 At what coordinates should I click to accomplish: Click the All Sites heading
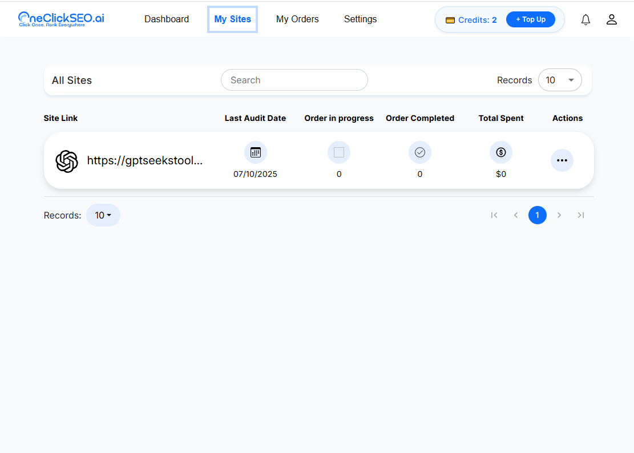(72, 80)
